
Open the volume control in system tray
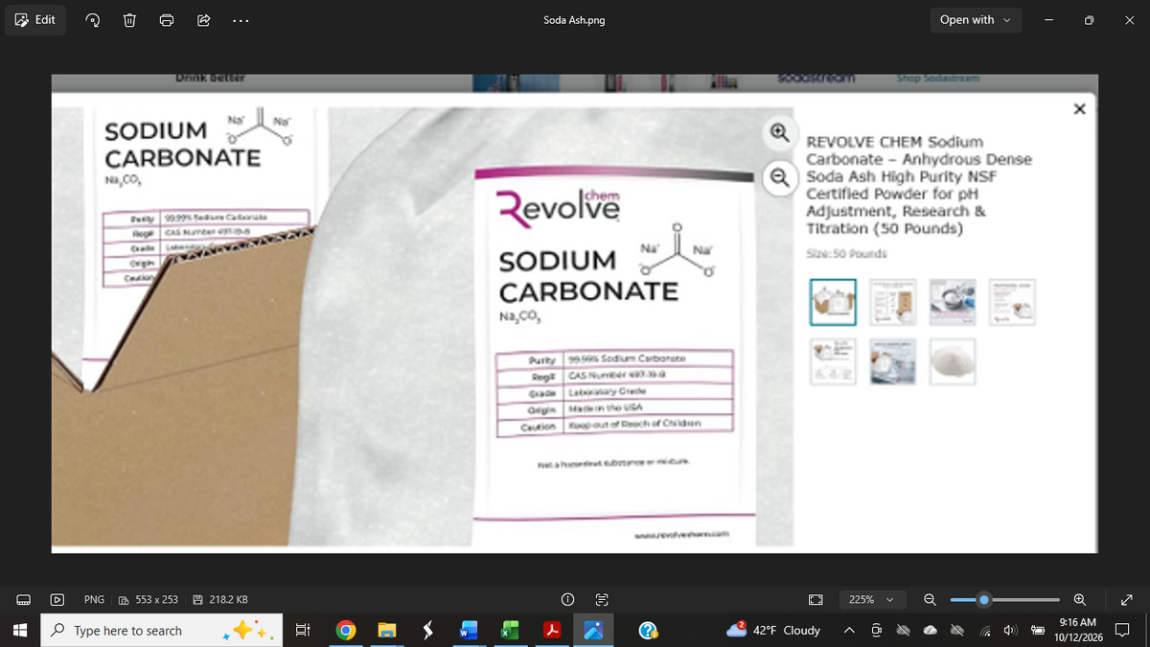pos(1010,631)
